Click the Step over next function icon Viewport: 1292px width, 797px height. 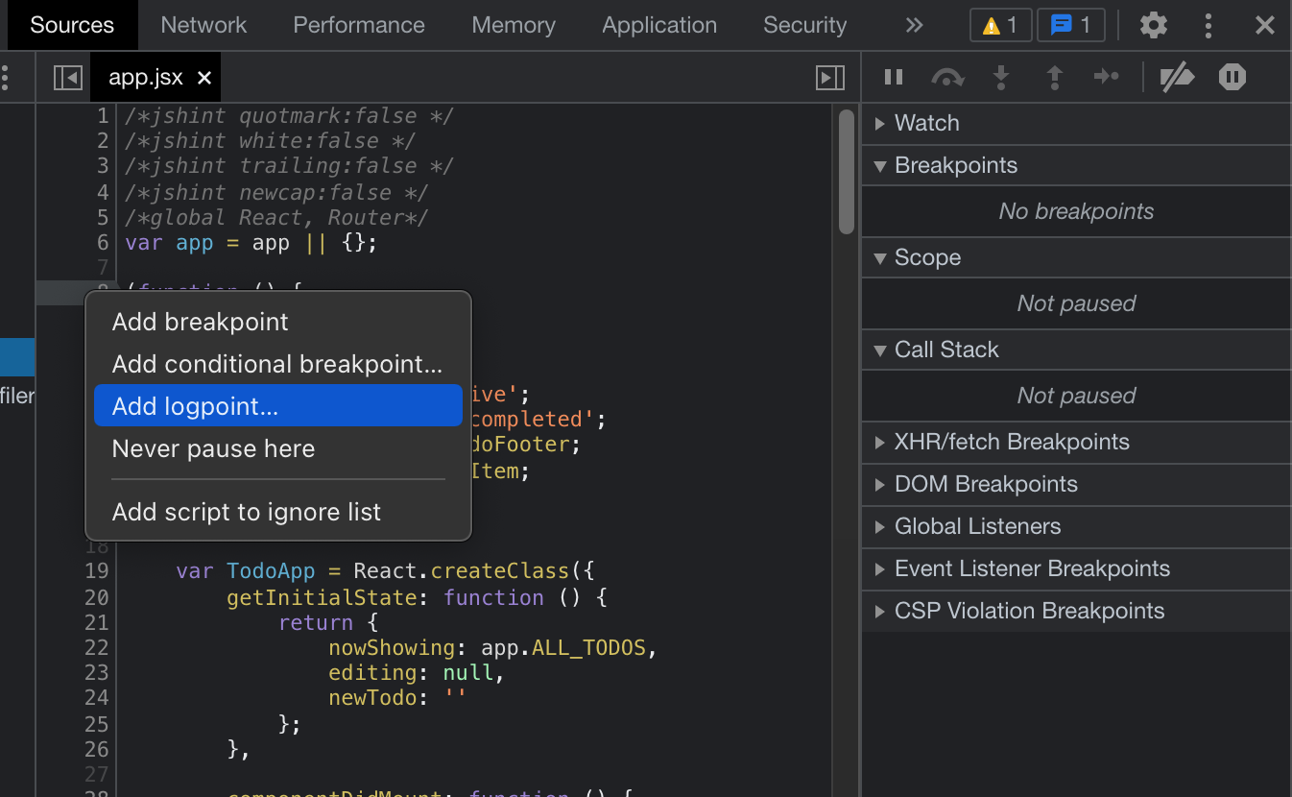(x=947, y=77)
